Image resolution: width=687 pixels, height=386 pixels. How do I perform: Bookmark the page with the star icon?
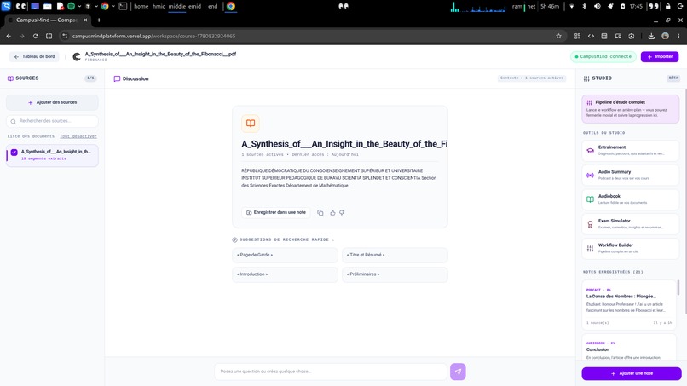click(x=558, y=36)
